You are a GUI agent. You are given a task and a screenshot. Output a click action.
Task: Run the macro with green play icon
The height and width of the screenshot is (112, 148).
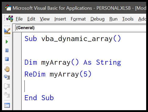point(7,42)
